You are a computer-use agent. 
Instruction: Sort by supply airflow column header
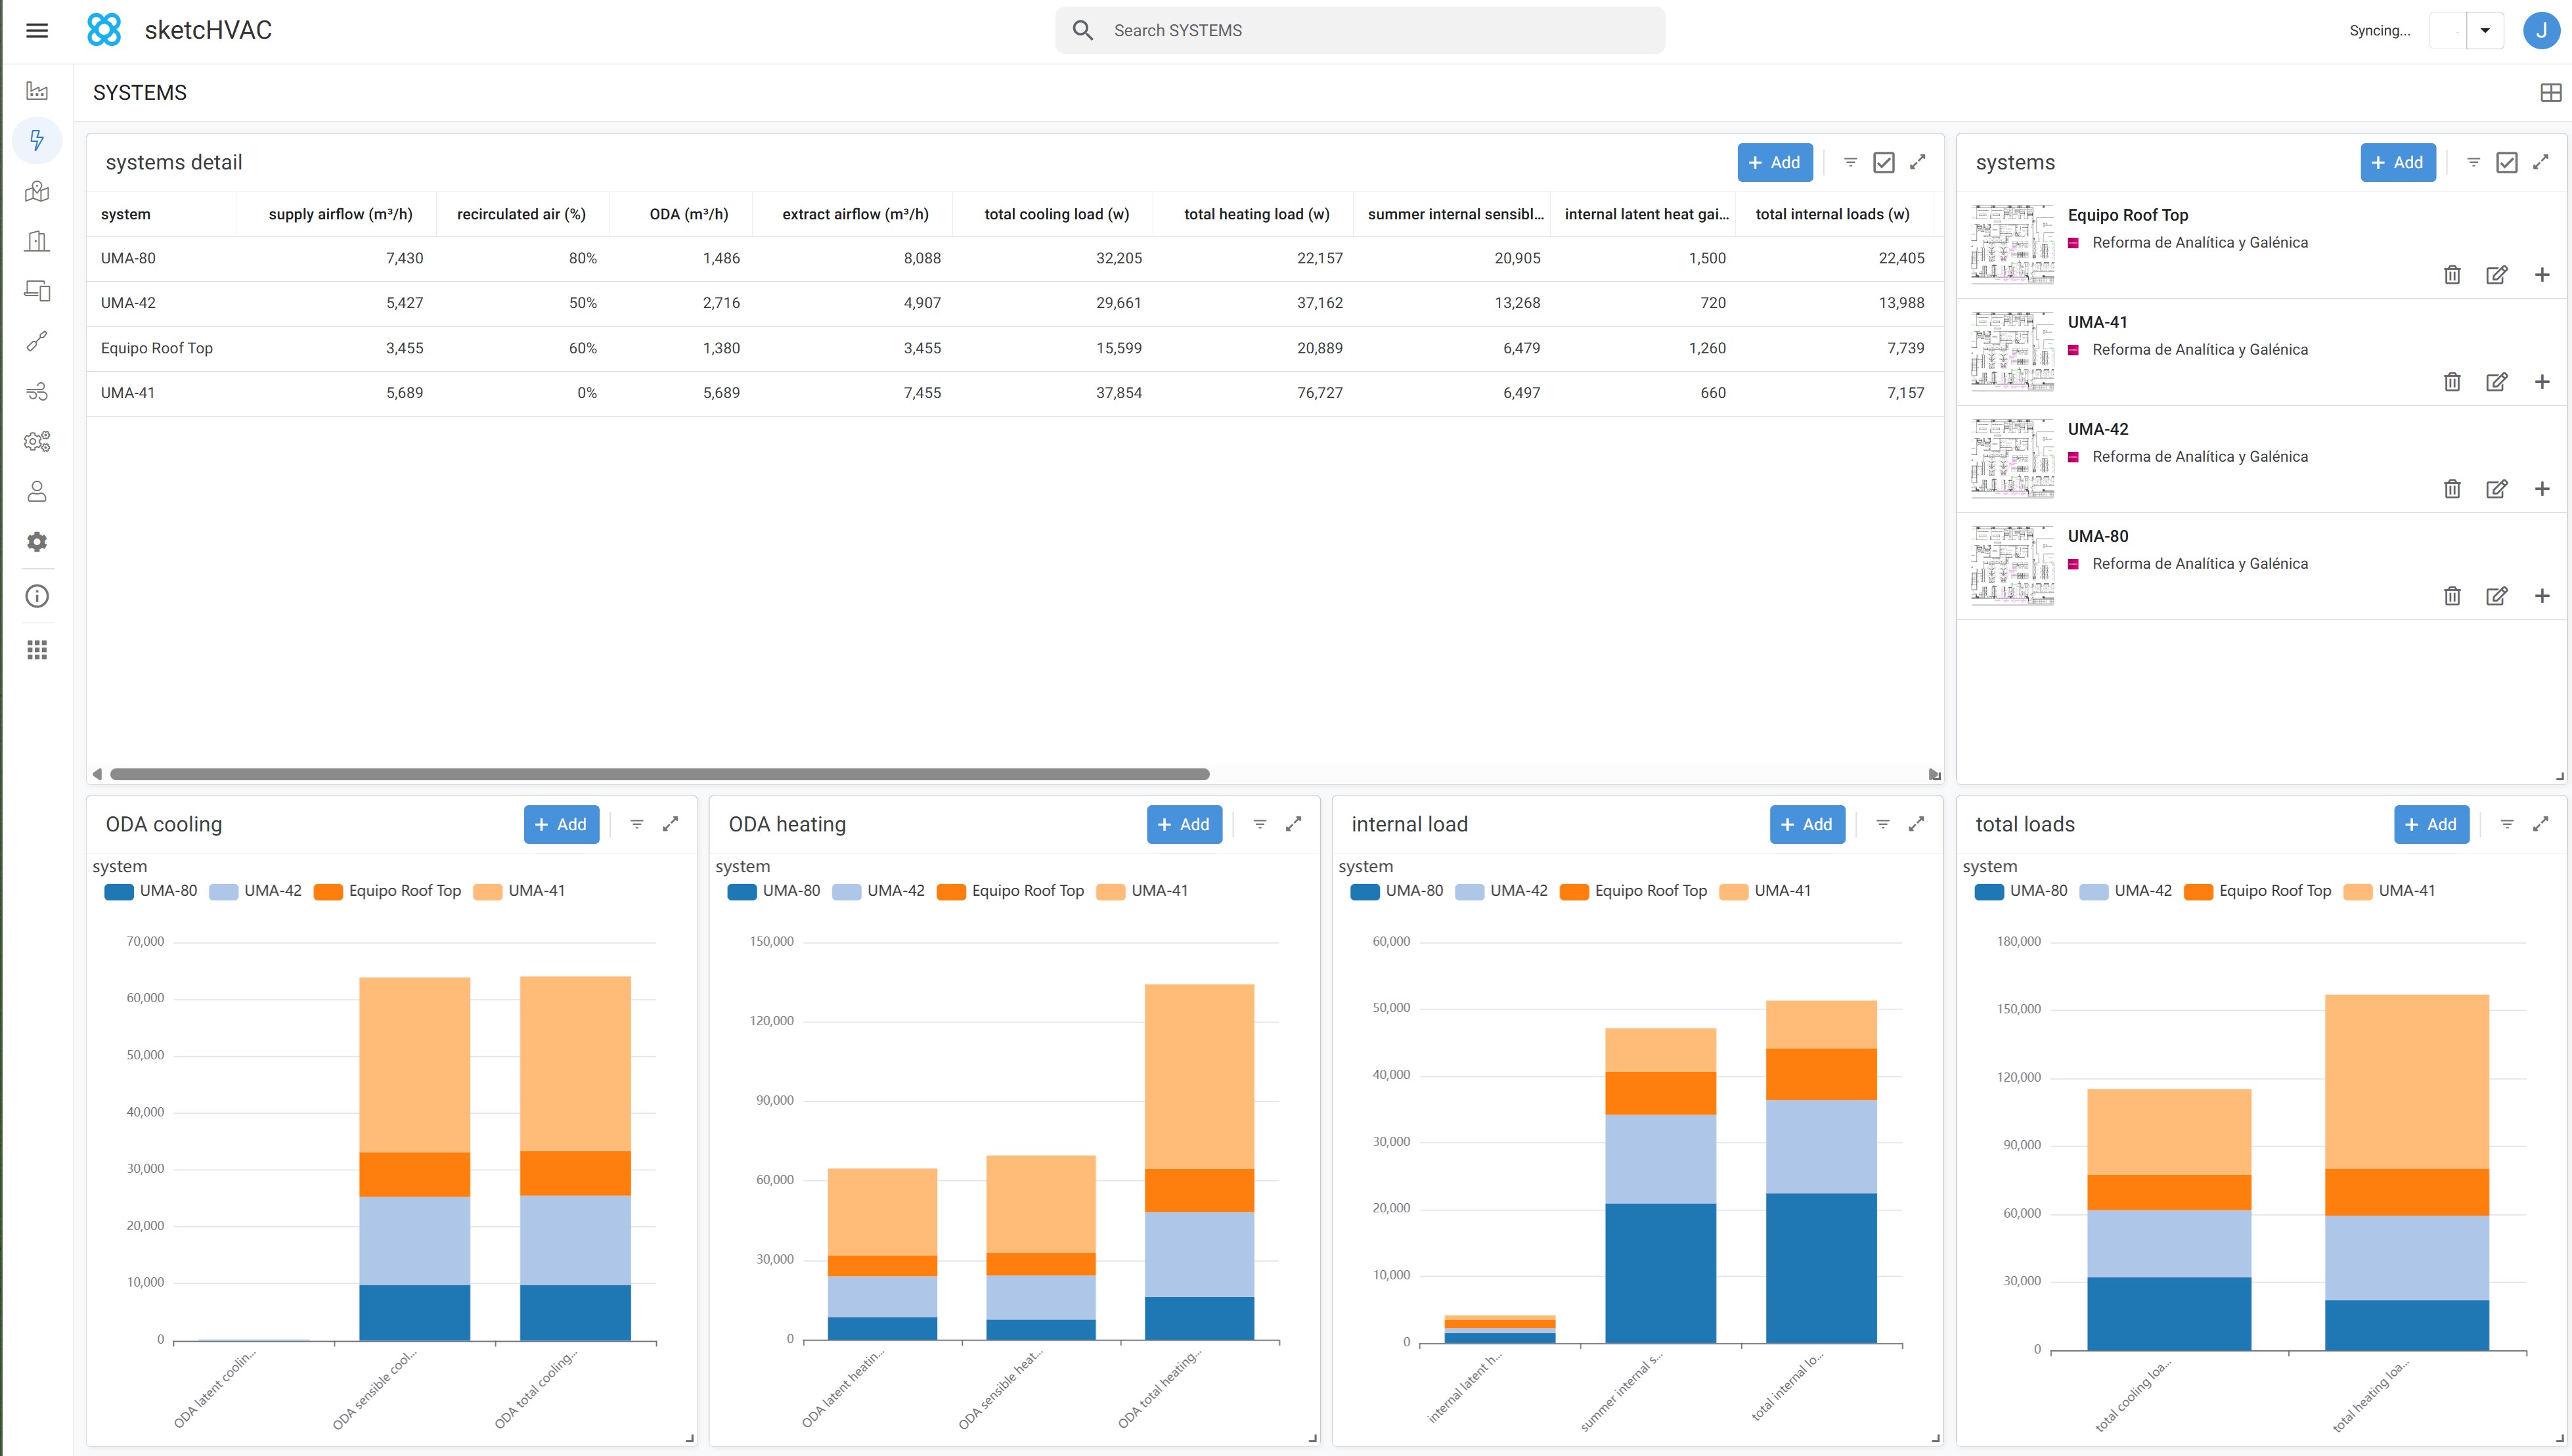[341, 214]
